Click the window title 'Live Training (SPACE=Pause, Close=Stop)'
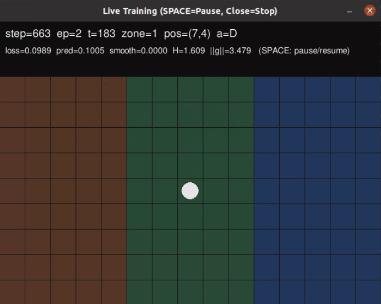The image size is (381, 304). pos(190,11)
